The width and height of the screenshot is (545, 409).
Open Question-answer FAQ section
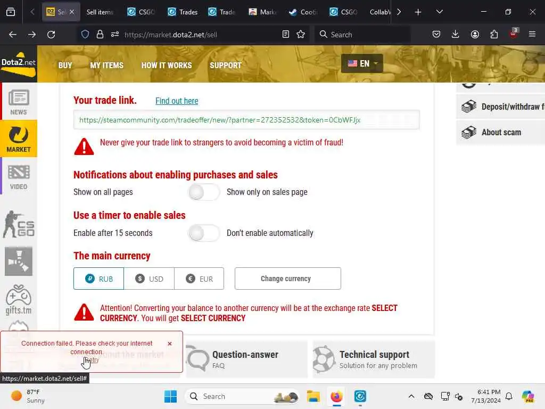pos(247,359)
